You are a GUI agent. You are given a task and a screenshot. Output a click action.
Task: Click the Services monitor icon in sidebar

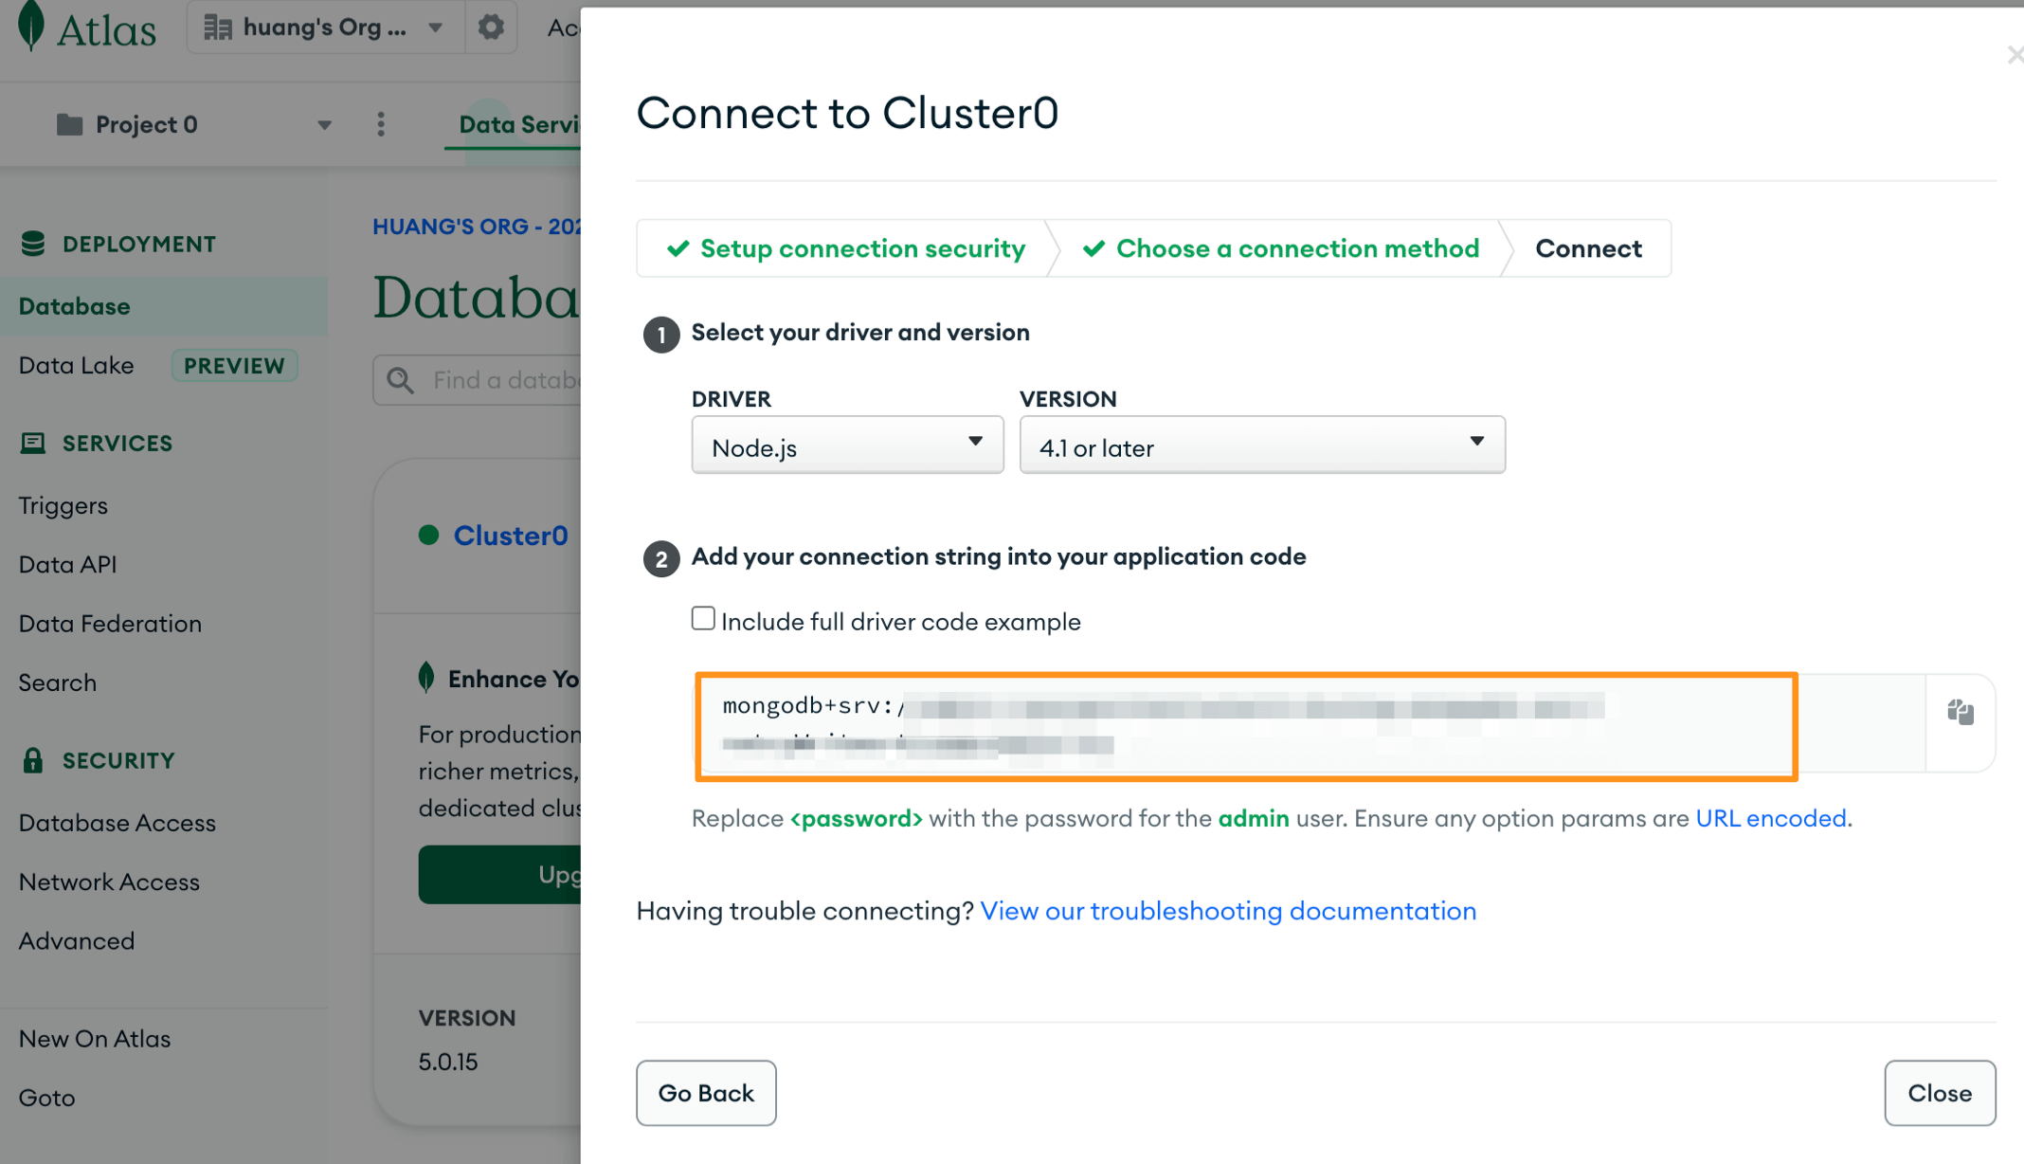[x=33, y=443]
